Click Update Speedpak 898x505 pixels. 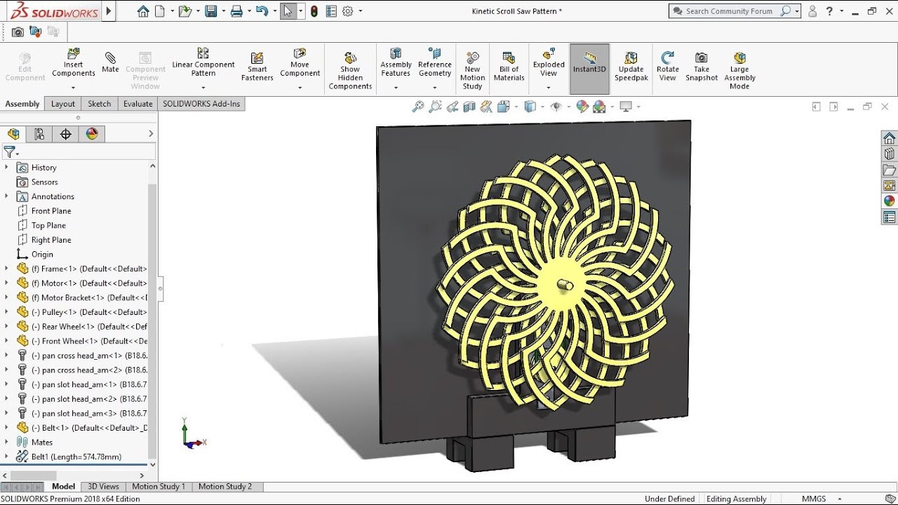(631, 67)
